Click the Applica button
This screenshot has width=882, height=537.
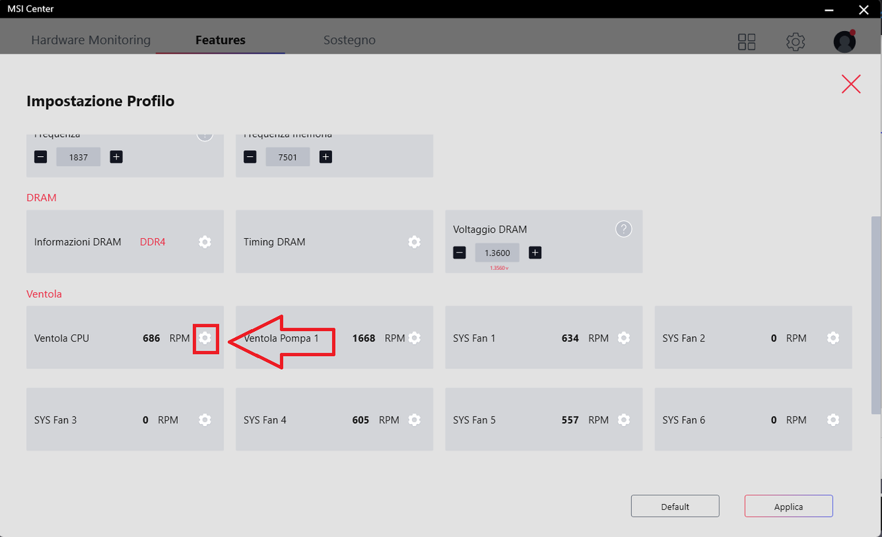(788, 506)
